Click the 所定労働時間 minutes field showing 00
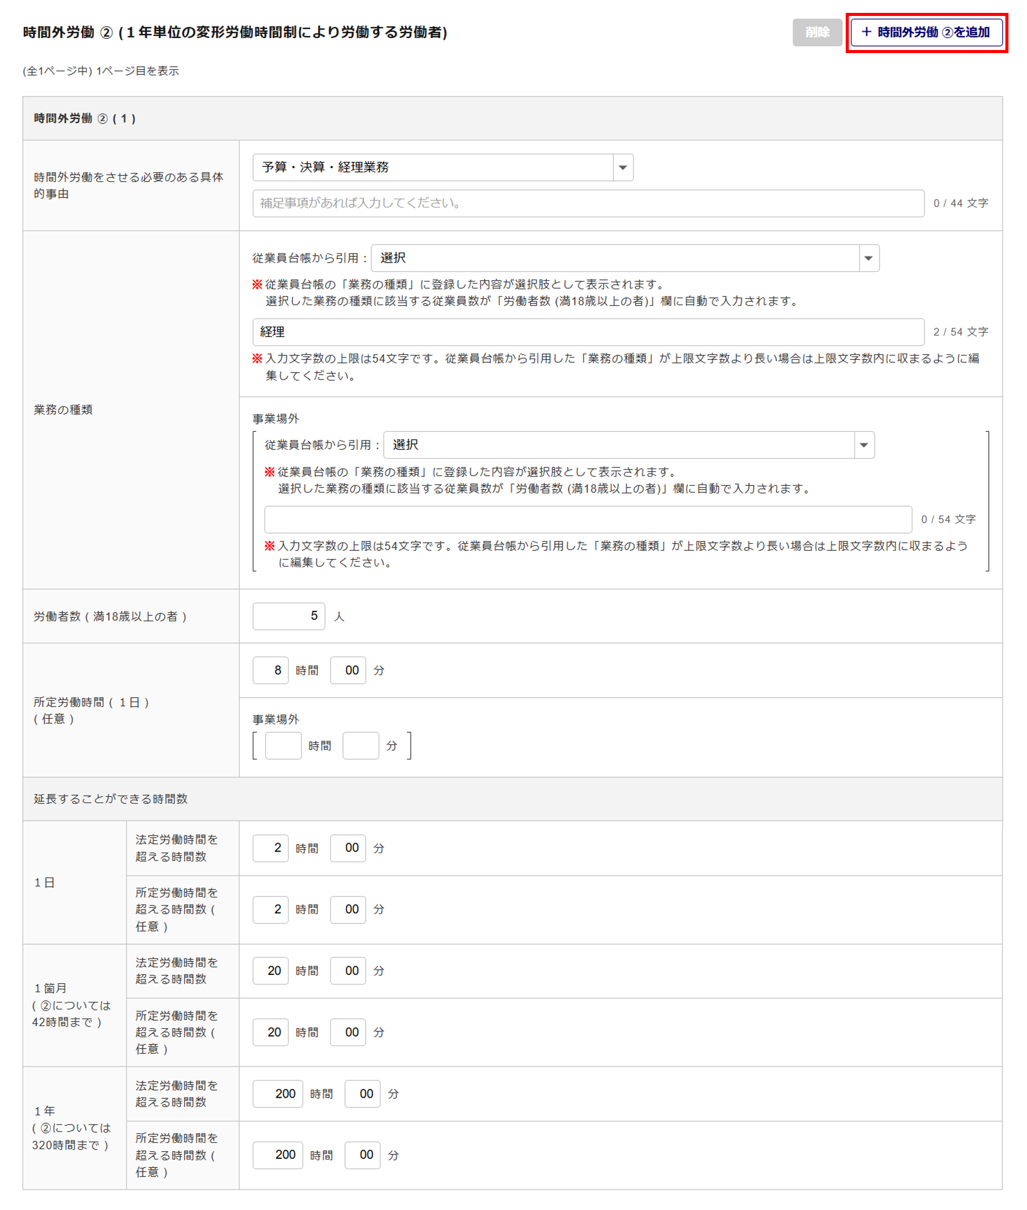1027x1210 pixels. click(x=348, y=670)
